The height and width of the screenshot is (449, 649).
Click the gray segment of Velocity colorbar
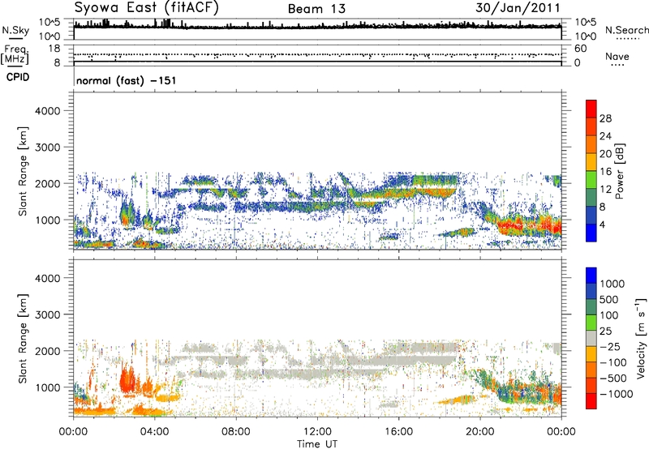(x=591, y=339)
